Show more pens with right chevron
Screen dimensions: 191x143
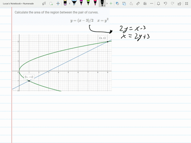point(107,4)
